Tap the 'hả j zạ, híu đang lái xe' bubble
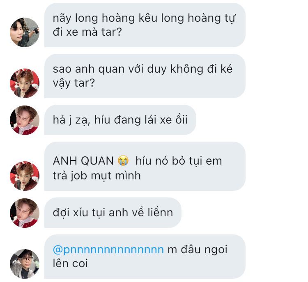Viewport: 308px width, 282px height. (120, 120)
